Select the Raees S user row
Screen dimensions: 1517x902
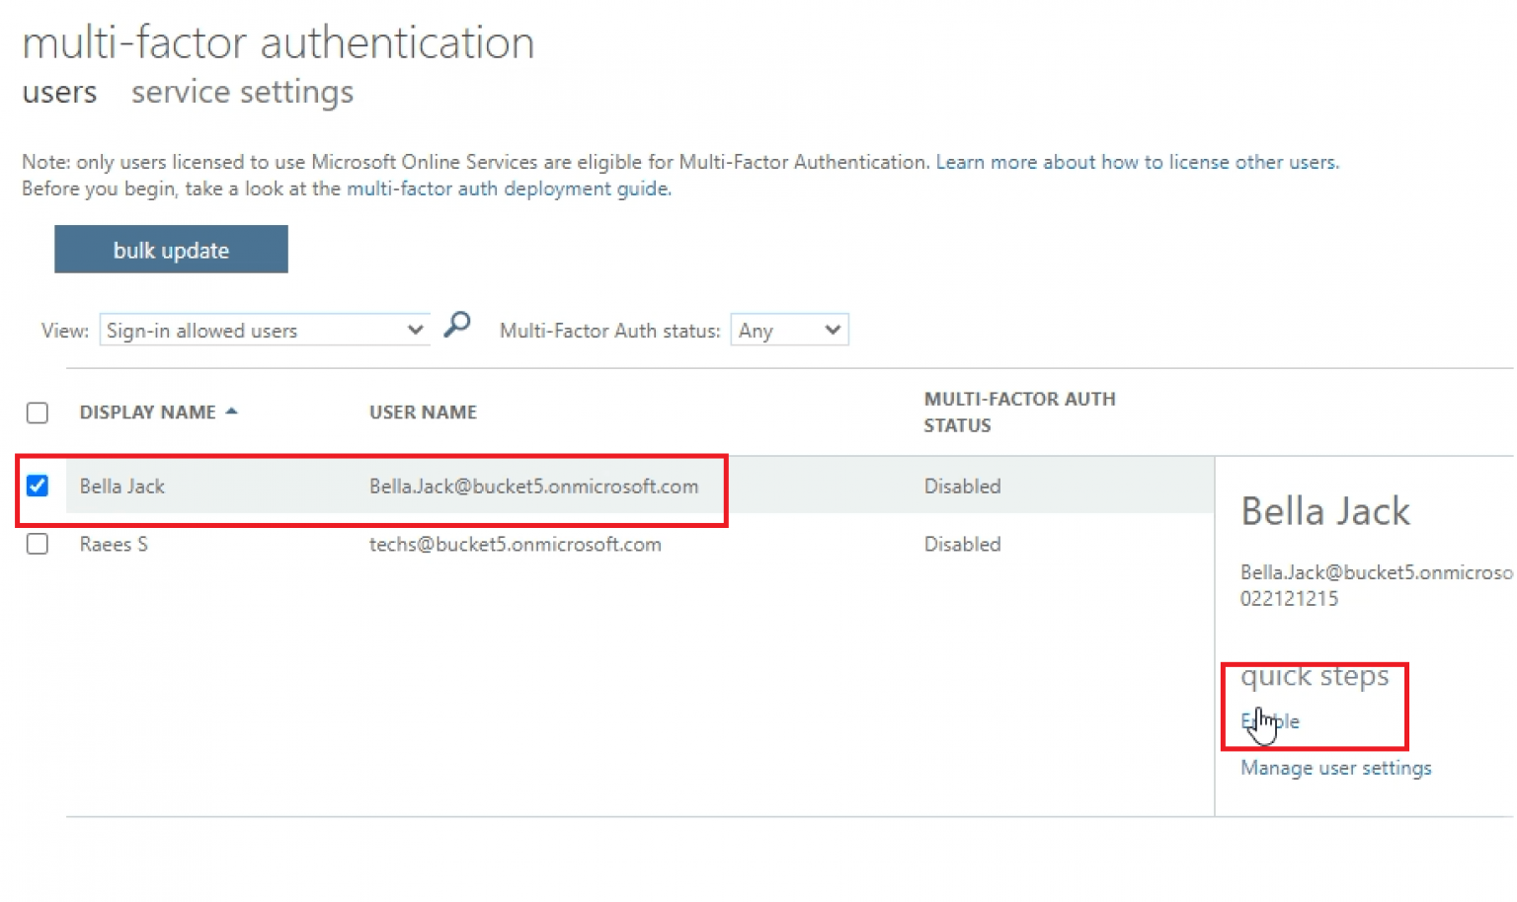click(x=114, y=544)
